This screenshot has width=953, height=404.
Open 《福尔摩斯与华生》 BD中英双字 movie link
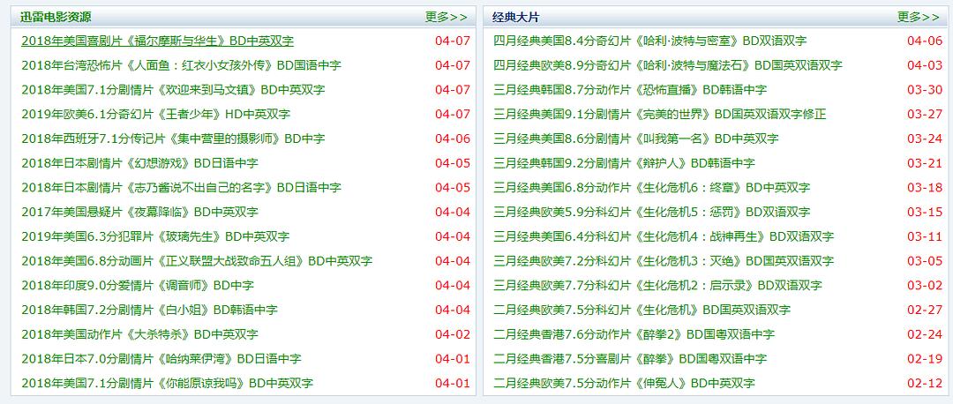(157, 41)
